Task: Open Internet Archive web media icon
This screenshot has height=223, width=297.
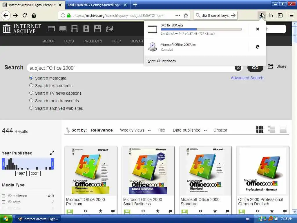Action: (51, 29)
